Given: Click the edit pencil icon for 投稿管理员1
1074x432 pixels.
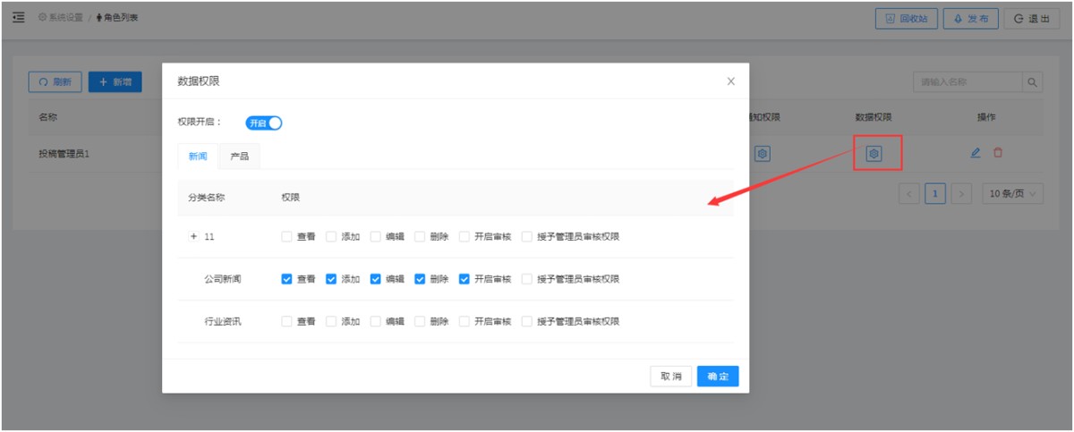Looking at the screenshot, I should [x=976, y=153].
